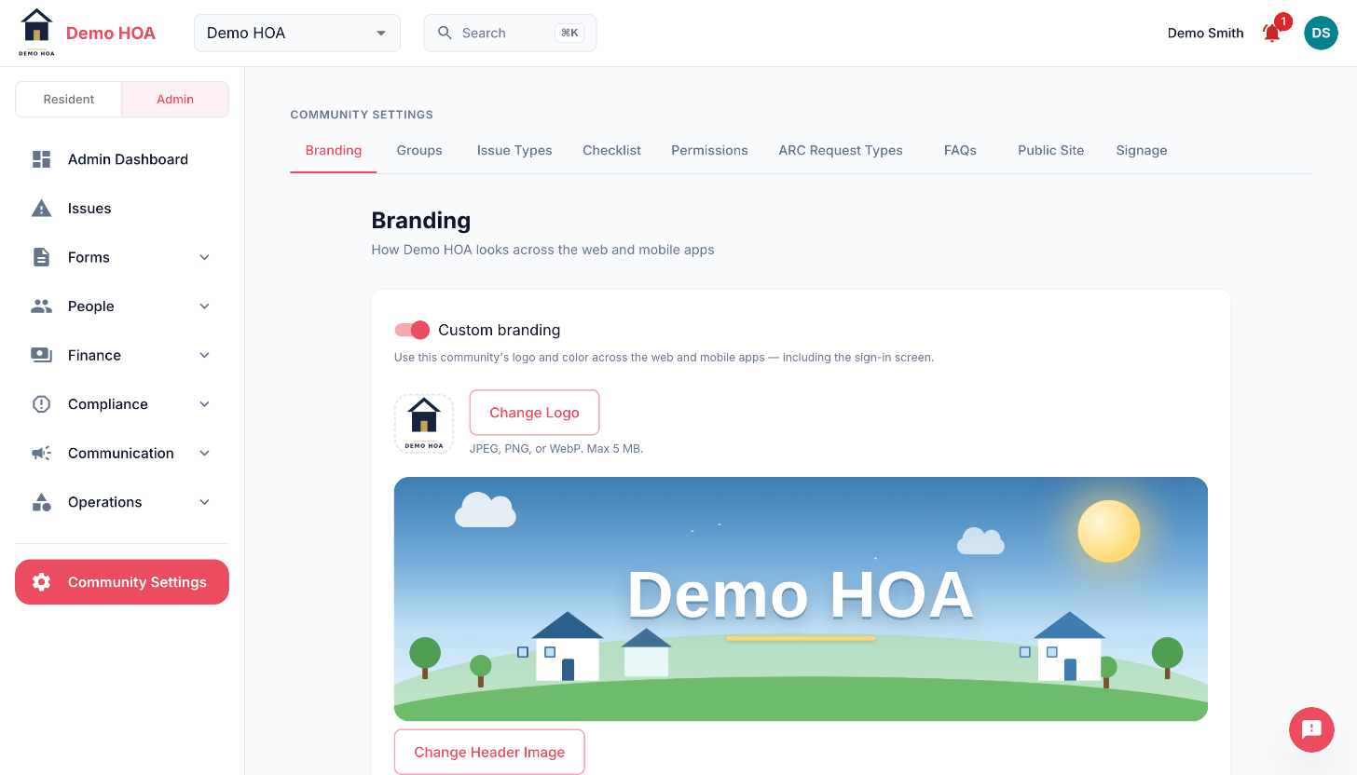Click the Demo Smith user name
The image size is (1357, 775).
click(x=1205, y=33)
